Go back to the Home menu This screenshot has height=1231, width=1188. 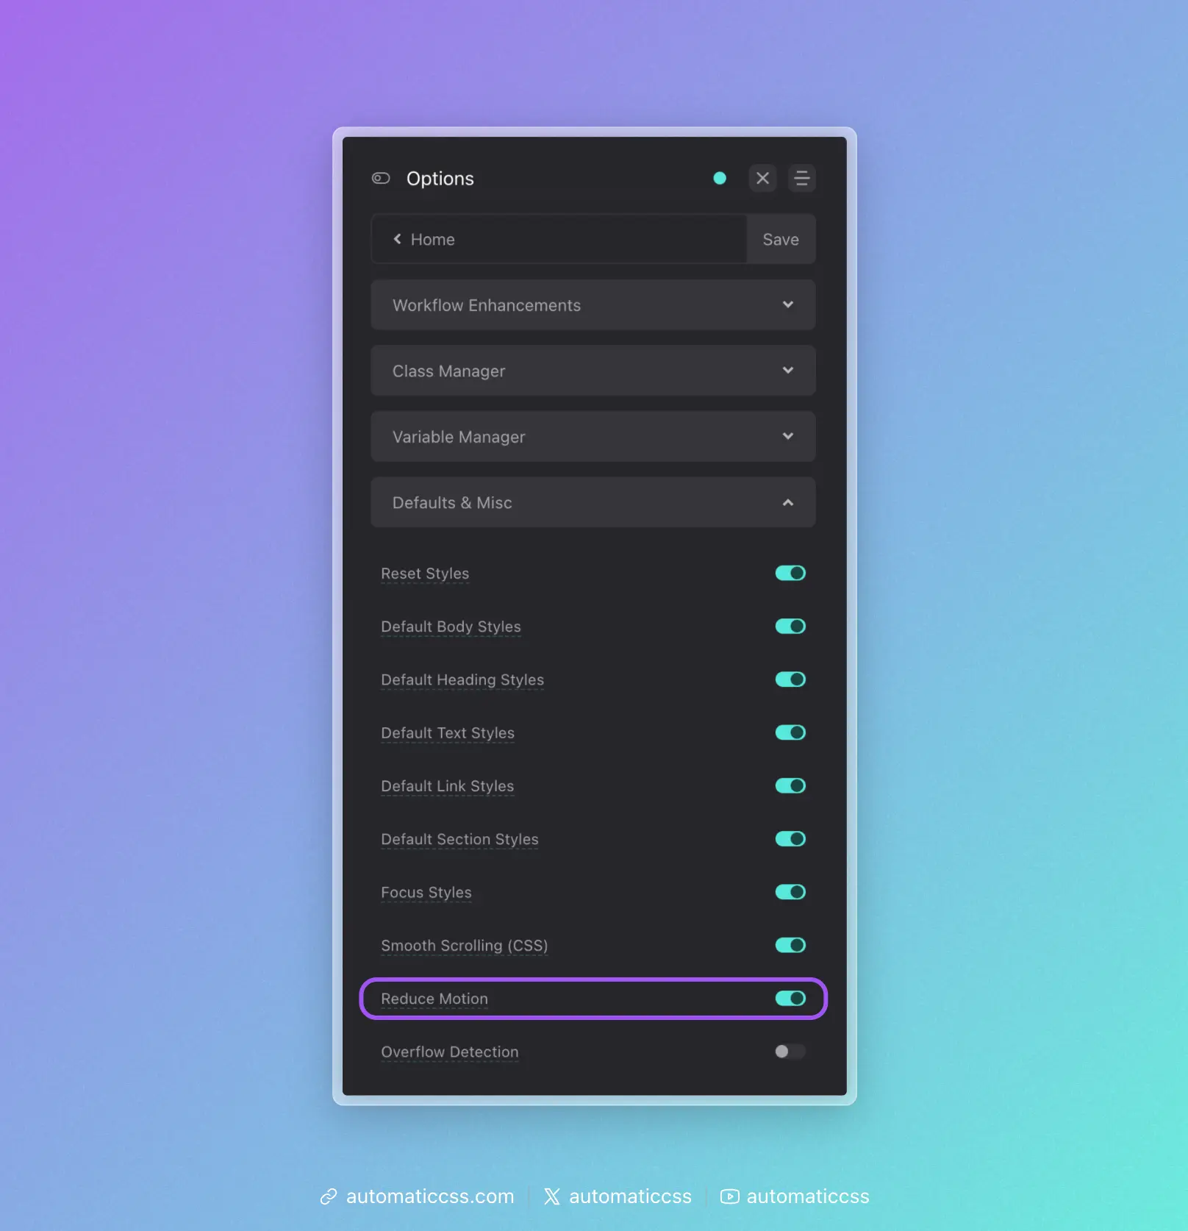[x=432, y=238]
